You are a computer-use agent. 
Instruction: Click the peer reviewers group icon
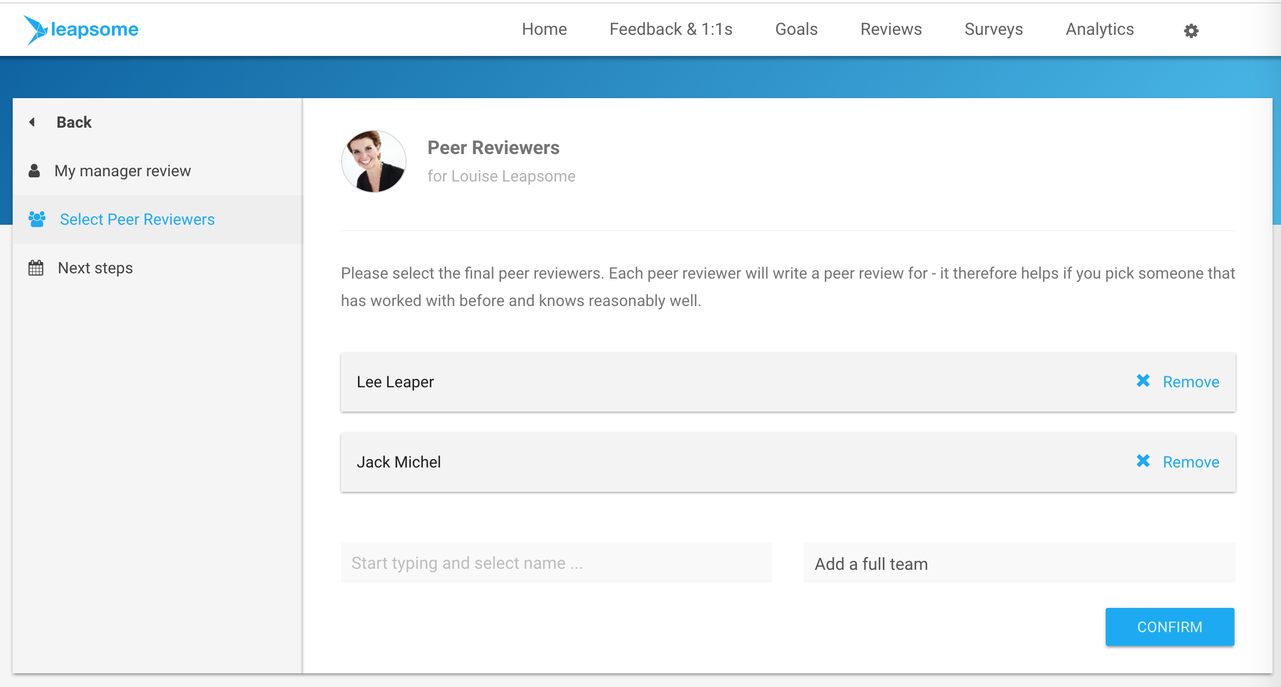pyautogui.click(x=37, y=219)
